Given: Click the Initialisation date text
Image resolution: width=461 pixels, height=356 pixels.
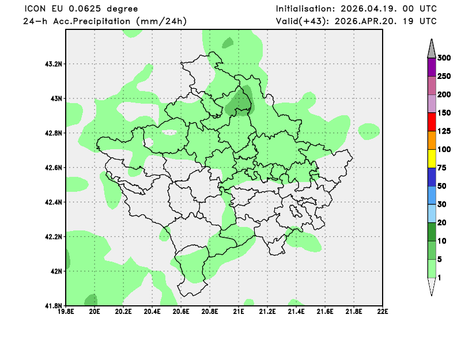Looking at the screenshot, I should [356, 9].
